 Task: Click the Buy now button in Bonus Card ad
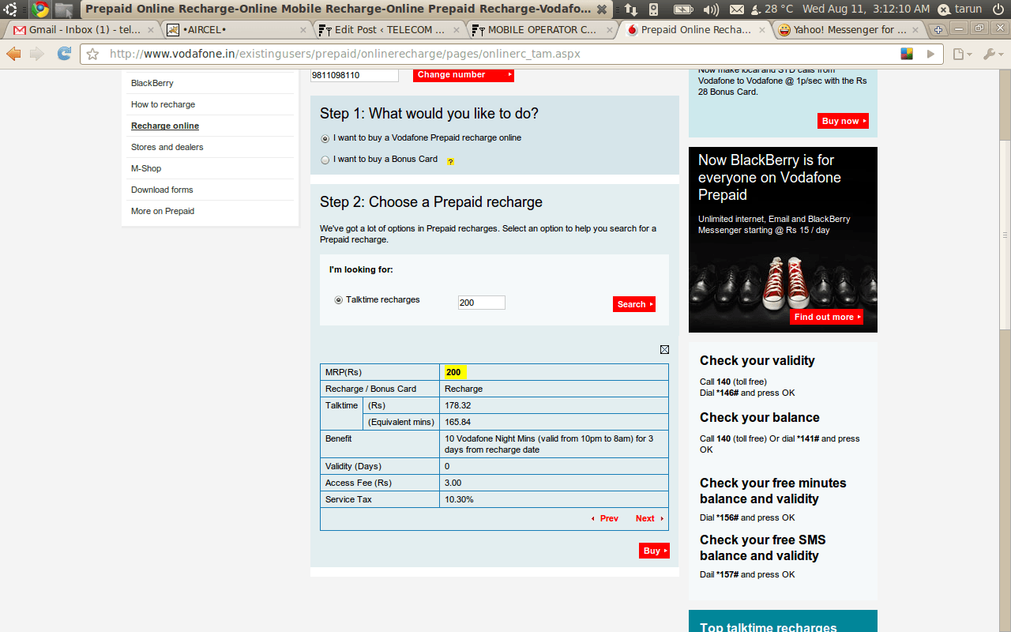click(x=843, y=121)
